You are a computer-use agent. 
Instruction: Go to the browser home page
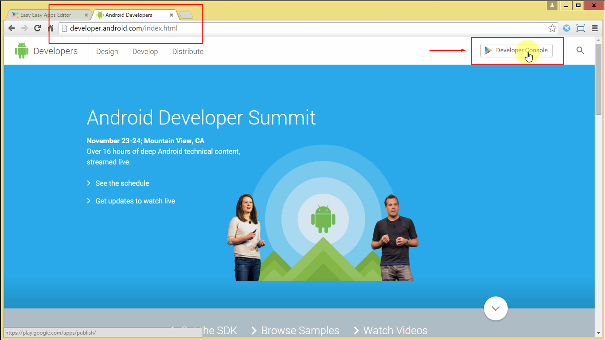tap(50, 28)
